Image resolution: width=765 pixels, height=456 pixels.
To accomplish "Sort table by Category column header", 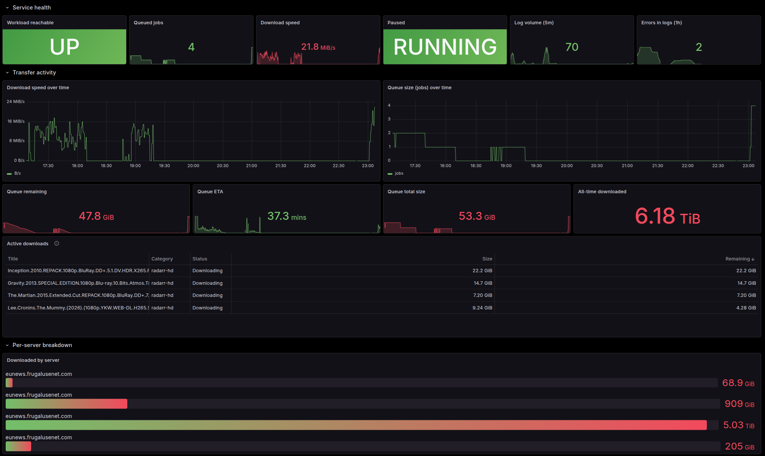I will click(162, 259).
